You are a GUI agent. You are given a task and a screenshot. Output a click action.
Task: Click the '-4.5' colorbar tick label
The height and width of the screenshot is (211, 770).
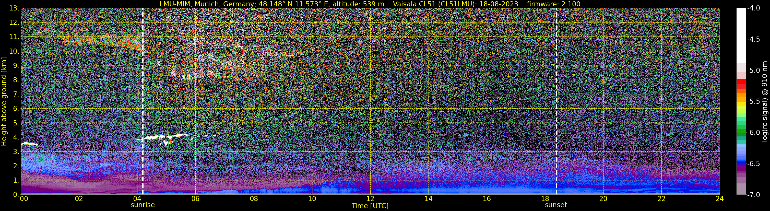point(753,39)
